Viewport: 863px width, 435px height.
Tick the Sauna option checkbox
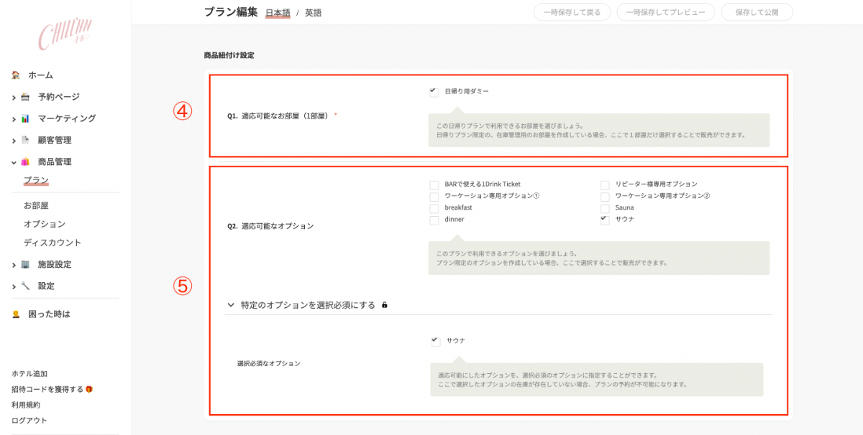coord(605,208)
